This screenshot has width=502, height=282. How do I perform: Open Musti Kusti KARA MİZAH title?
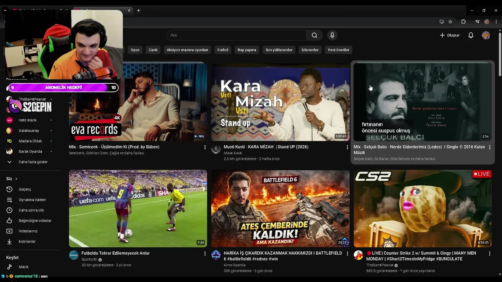click(x=266, y=147)
